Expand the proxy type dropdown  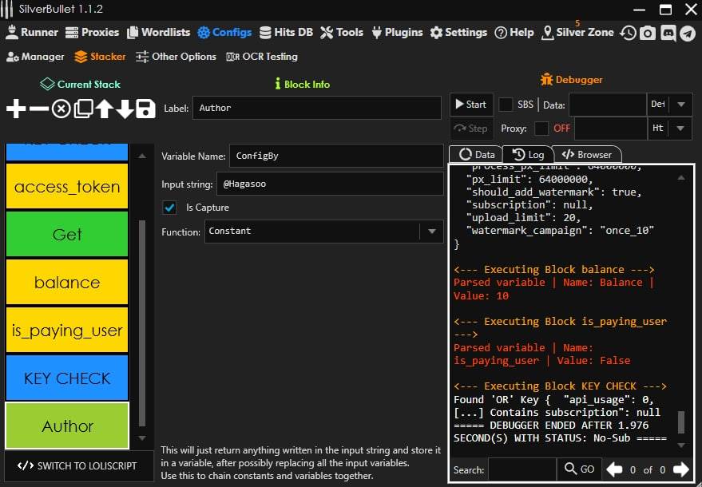(x=680, y=129)
